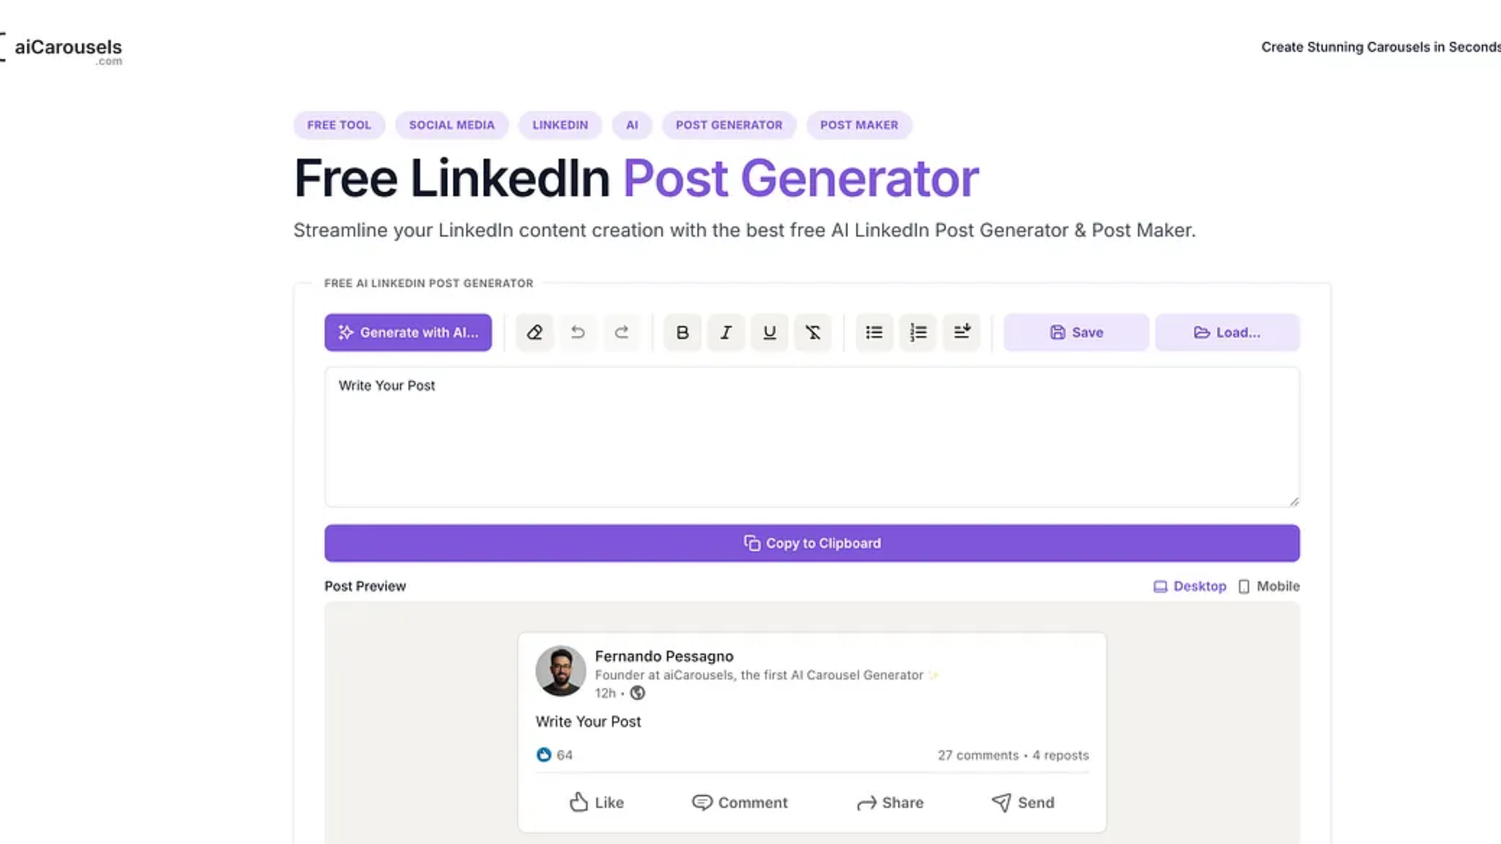This screenshot has width=1501, height=844.
Task: Save the current post
Action: [1075, 333]
